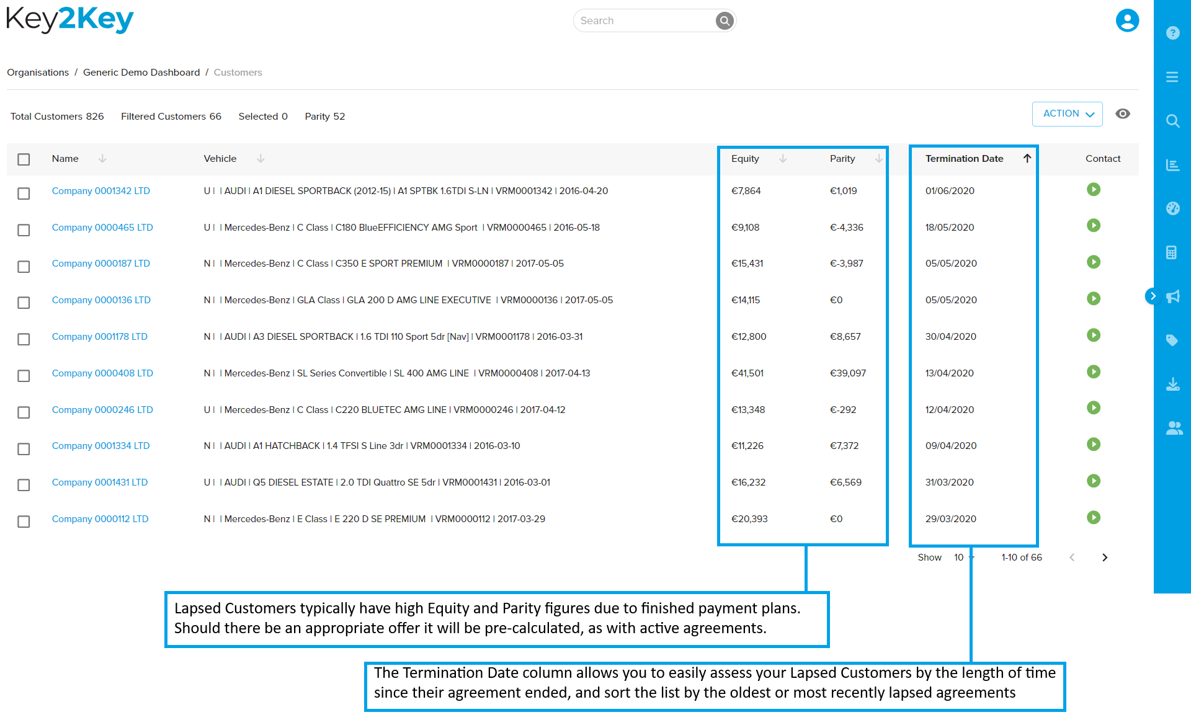Open the megaphone campaigns icon in sidebar
Viewport: 1191px width, 720px height.
pos(1172,296)
